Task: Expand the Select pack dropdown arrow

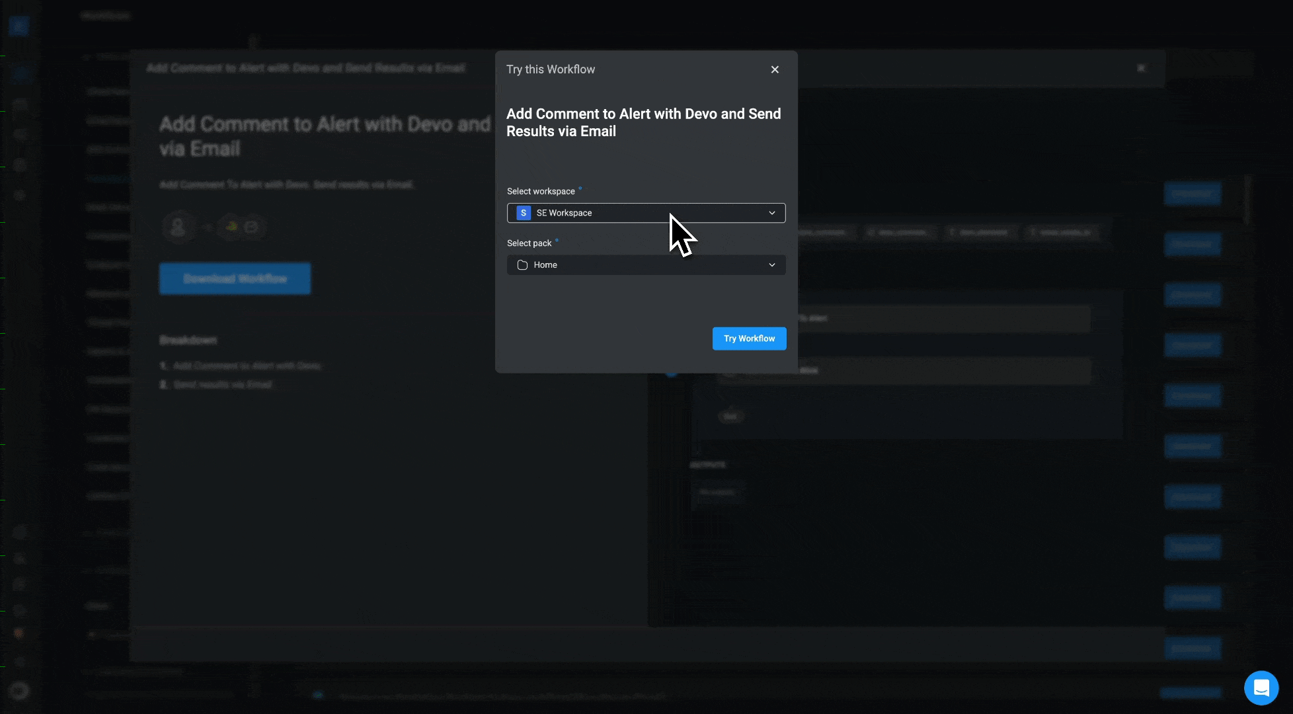Action: click(x=771, y=265)
